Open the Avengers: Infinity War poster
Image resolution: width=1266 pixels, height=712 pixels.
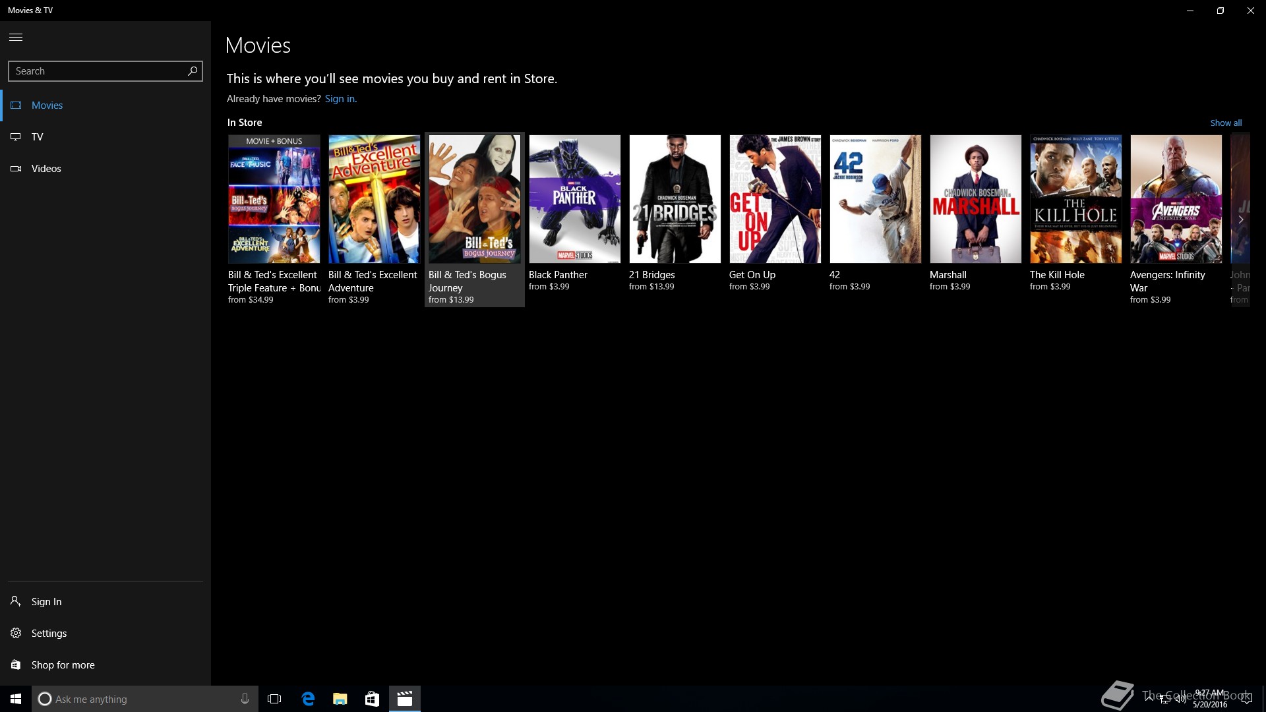[1176, 199]
